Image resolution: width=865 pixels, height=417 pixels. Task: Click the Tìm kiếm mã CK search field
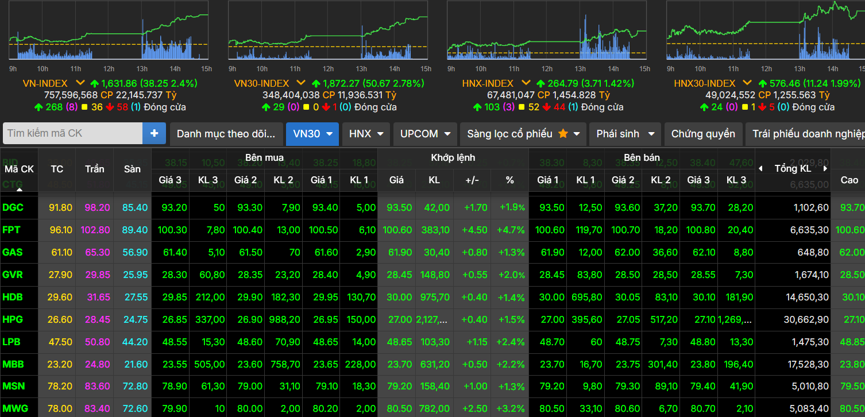tap(73, 133)
